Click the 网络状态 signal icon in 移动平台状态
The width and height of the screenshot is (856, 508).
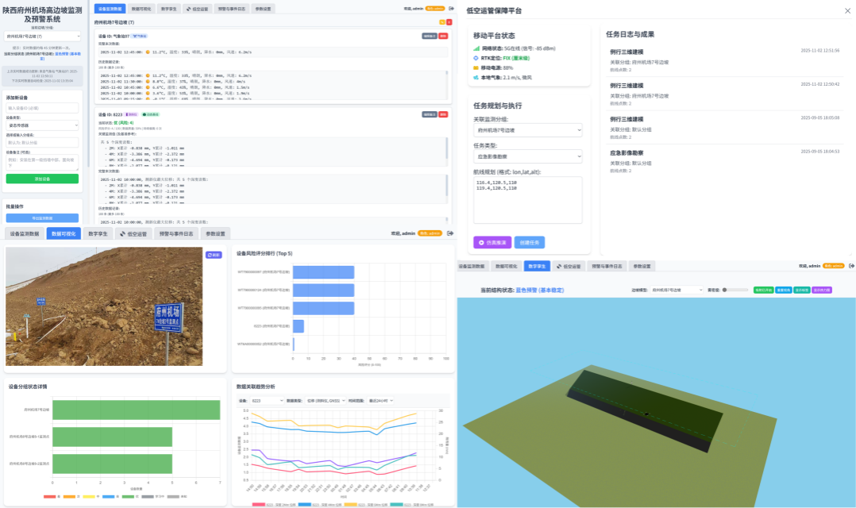coord(476,48)
